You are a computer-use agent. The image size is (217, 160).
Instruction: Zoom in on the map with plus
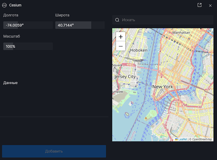point(121,37)
